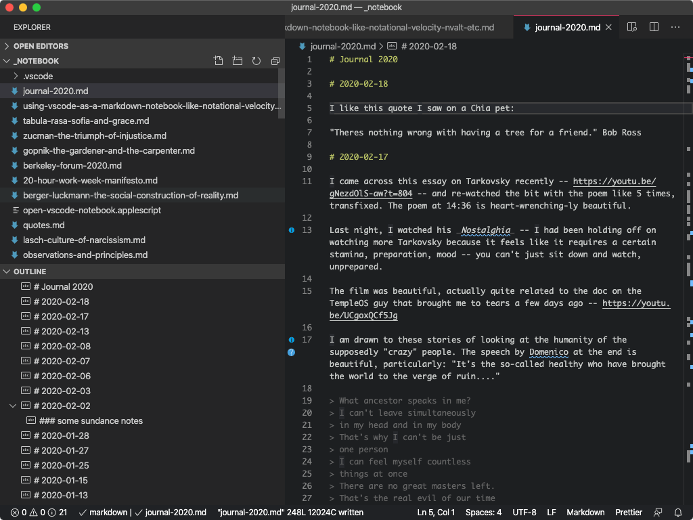Collapse all folders in the explorer
693x520 pixels.
[275, 60]
